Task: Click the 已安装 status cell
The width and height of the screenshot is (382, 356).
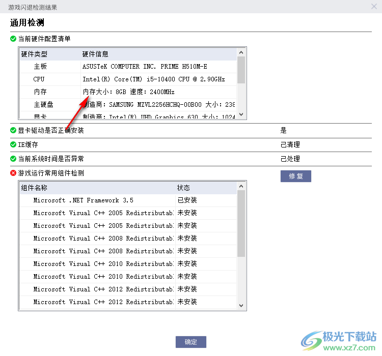Action: coord(206,200)
